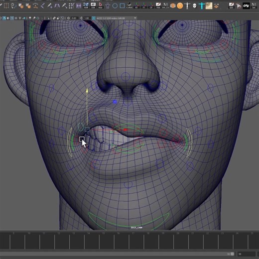
Task: Select the white square mouth-corner control
Action: 82,139
